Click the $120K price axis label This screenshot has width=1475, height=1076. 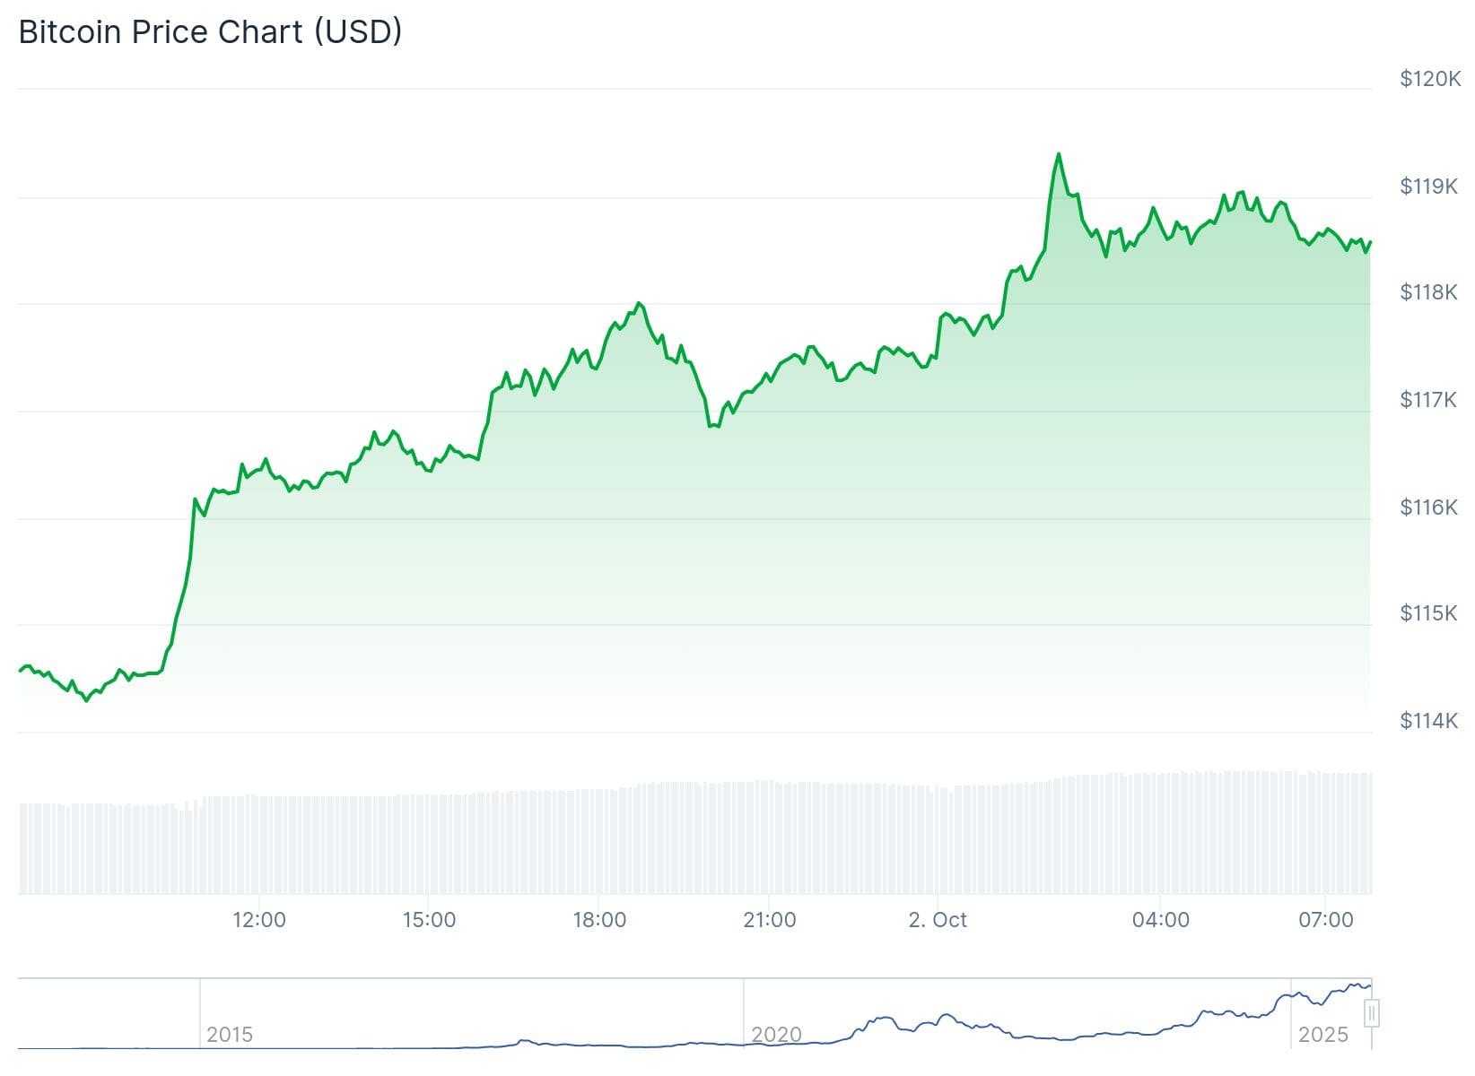[1430, 79]
